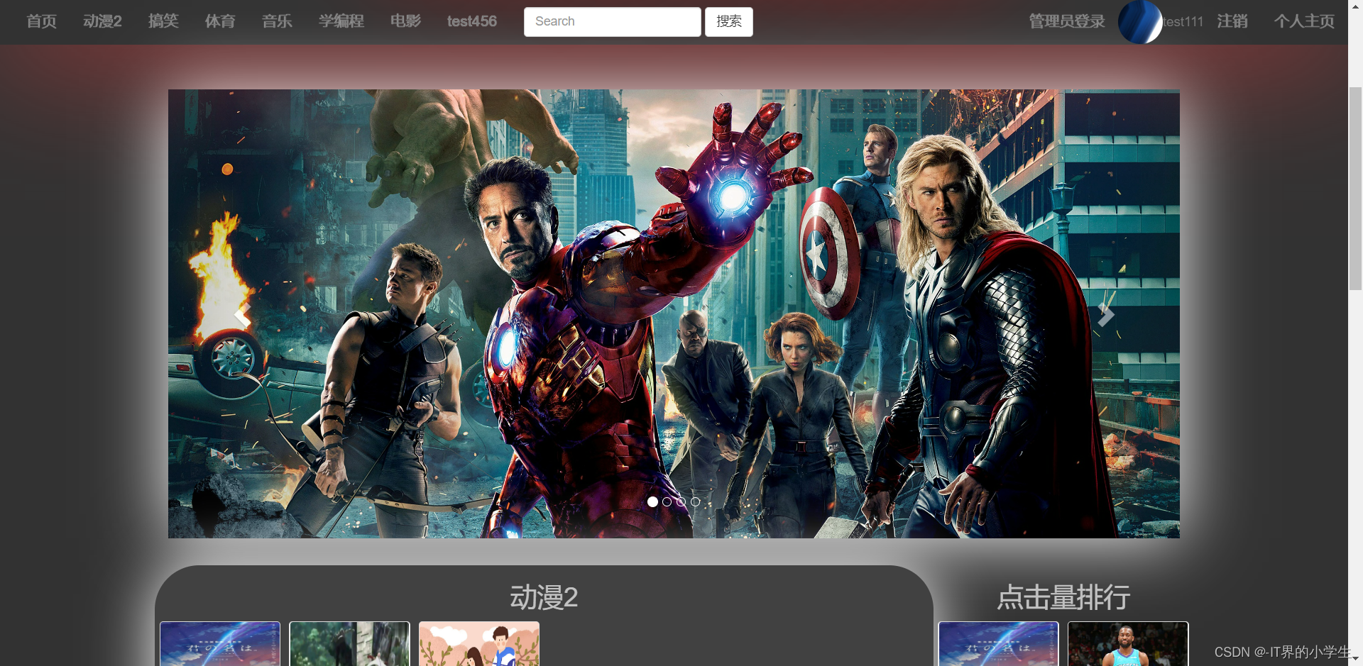Screen dimensions: 1363x666
Task: Open second video thumbnail in 动漫2 section
Action: [350, 644]
